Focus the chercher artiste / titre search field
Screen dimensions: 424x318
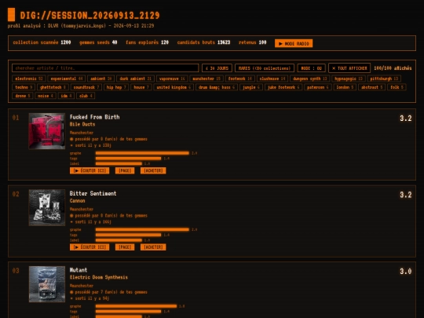pos(105,68)
